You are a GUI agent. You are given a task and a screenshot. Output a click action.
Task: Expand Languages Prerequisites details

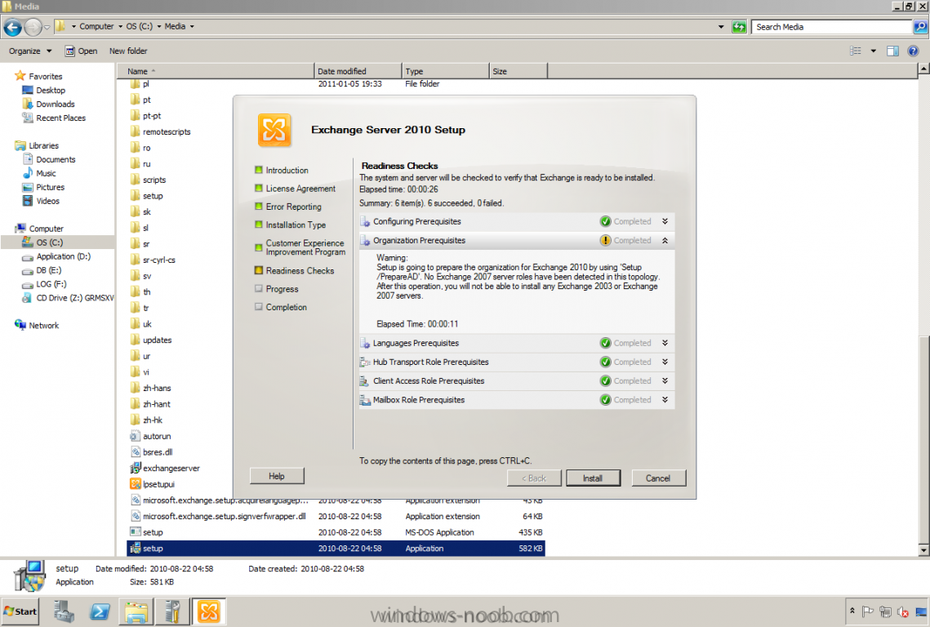point(665,343)
